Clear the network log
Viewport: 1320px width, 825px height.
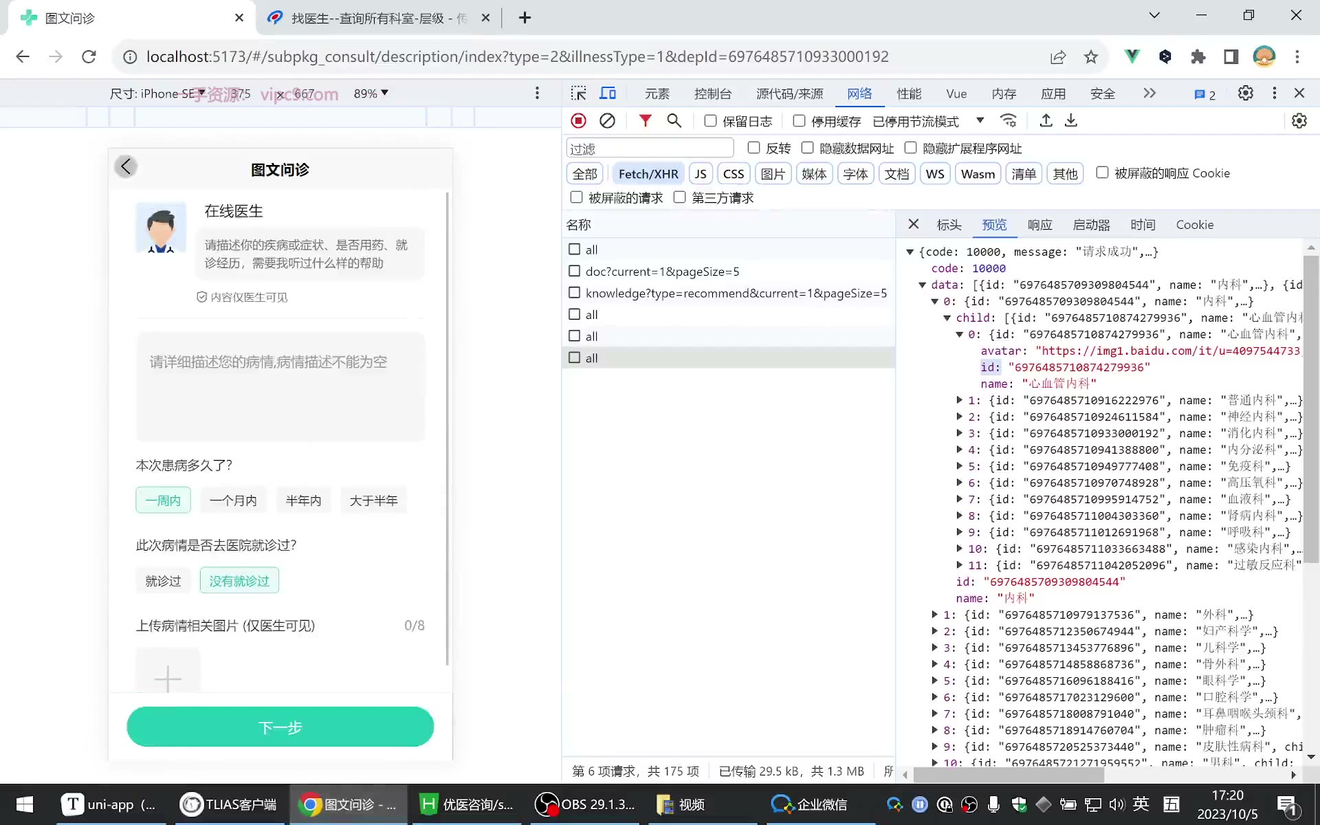(x=607, y=121)
